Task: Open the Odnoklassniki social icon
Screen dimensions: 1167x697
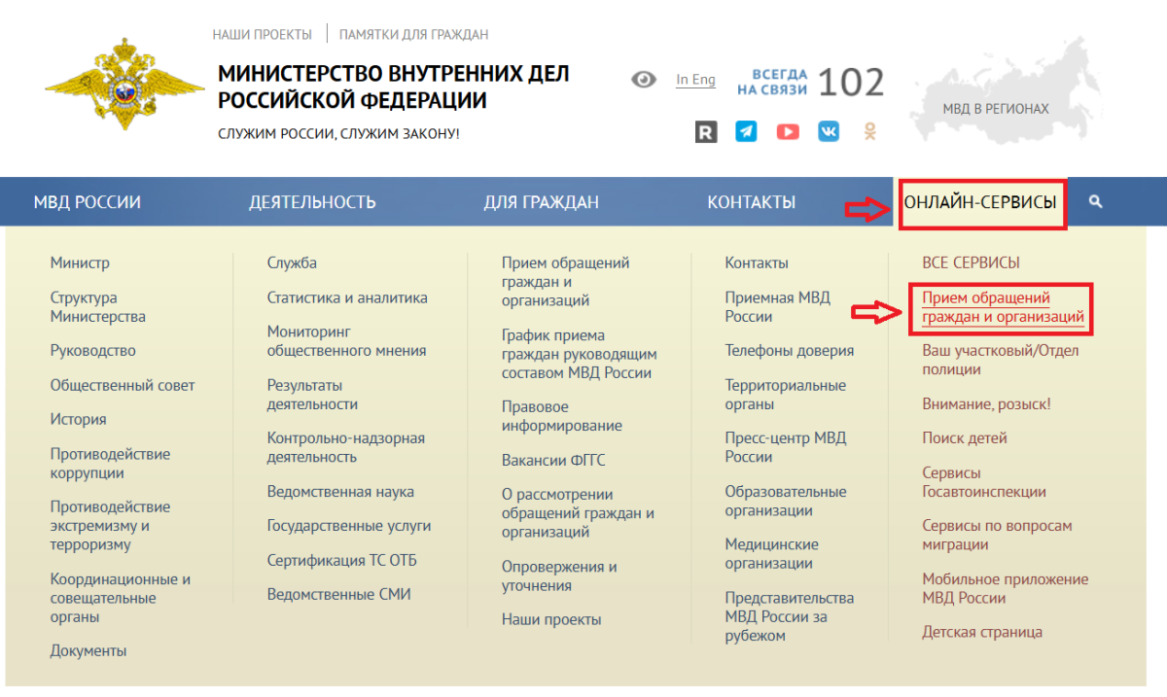Action: click(x=868, y=131)
